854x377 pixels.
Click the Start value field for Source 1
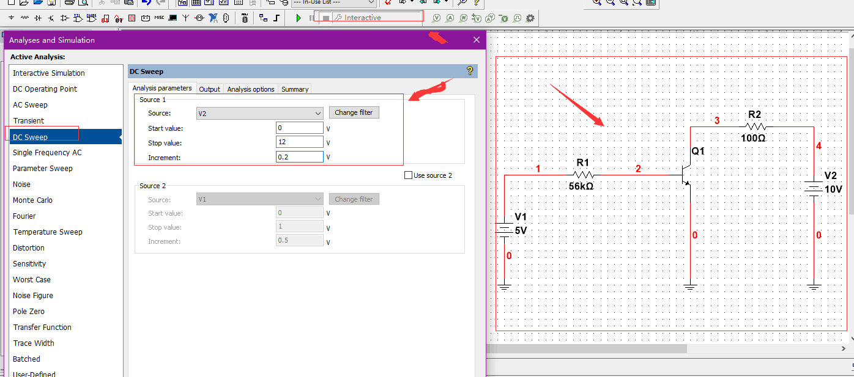tap(300, 128)
